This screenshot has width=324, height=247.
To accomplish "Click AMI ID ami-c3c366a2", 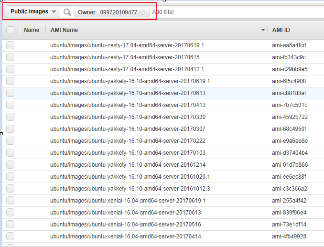I will [290, 189].
